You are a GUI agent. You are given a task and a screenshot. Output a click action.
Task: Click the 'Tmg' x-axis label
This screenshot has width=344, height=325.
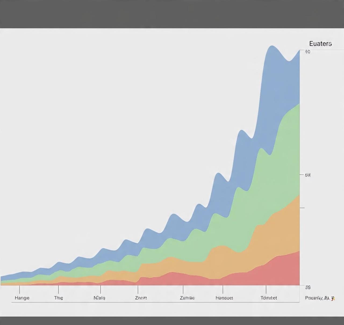point(59,298)
